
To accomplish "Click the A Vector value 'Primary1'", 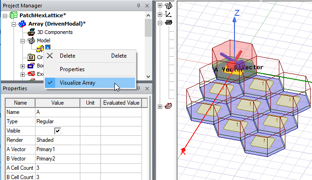I will (57, 149).
